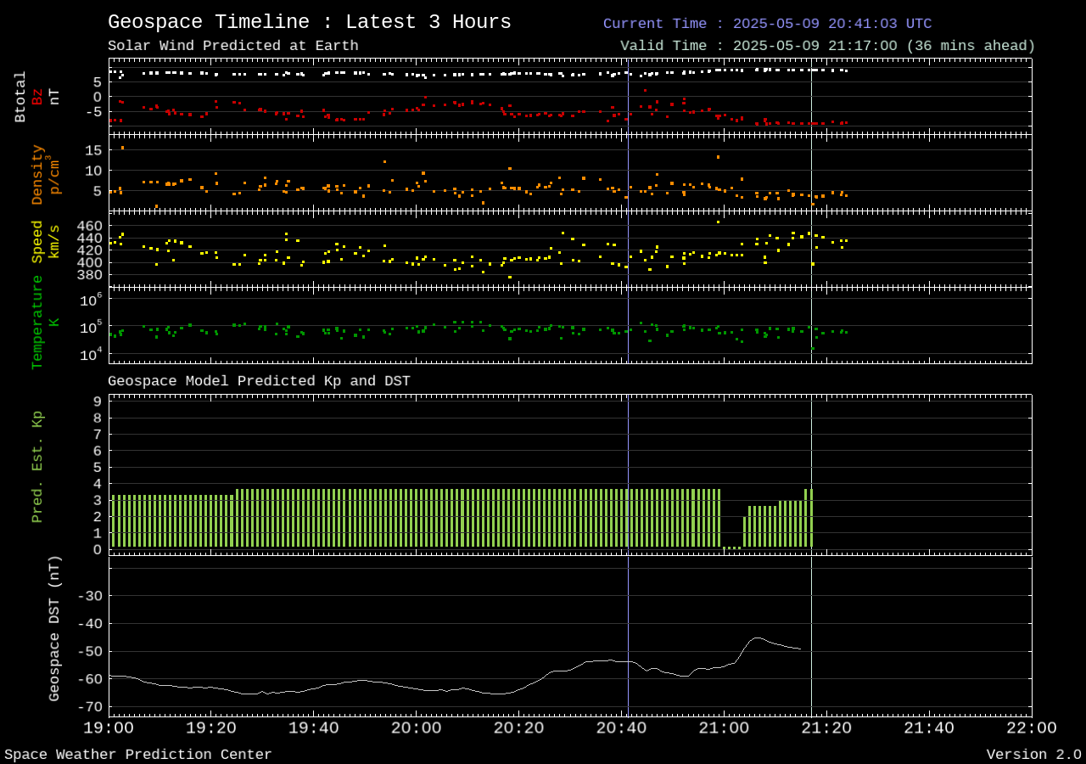1086x764 pixels.
Task: Click the 19:00 time axis label
Action: pos(109,727)
